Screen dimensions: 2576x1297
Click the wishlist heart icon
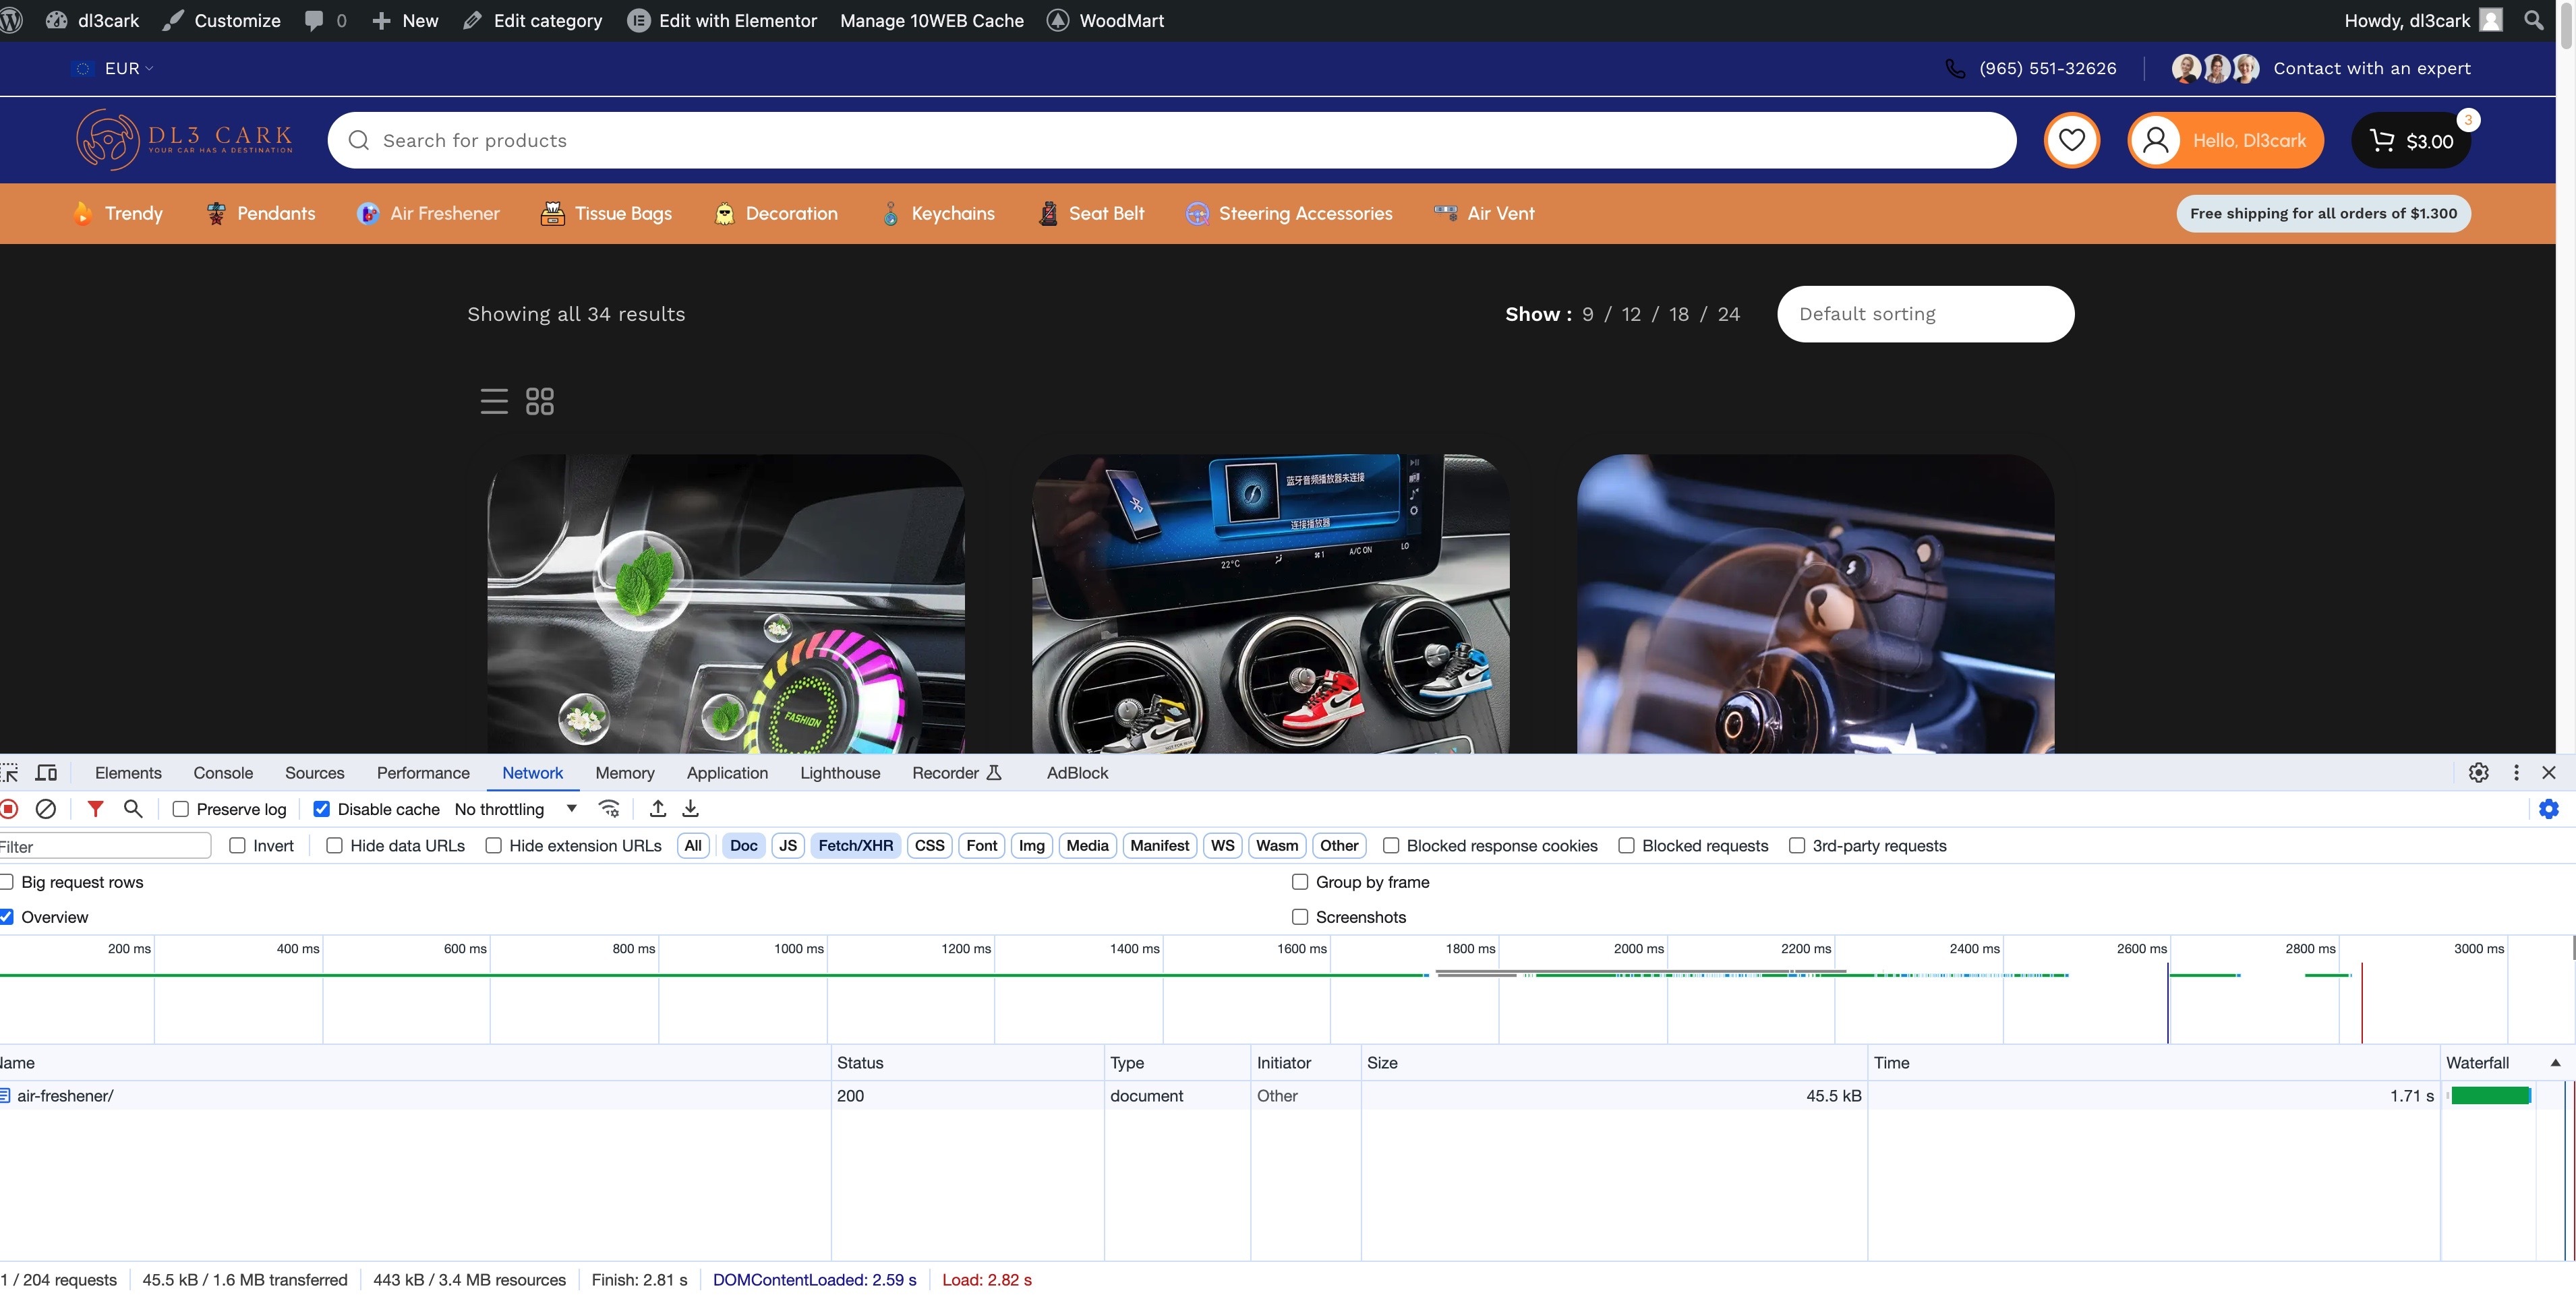pyautogui.click(x=2071, y=140)
